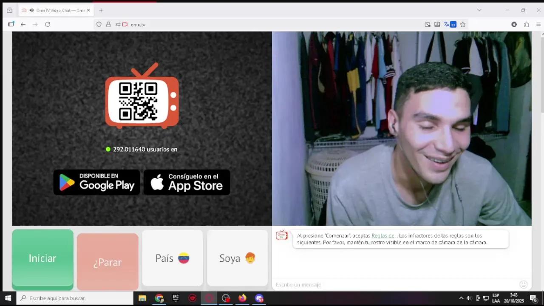Click the OmeTV QR code logo

[x=142, y=96]
